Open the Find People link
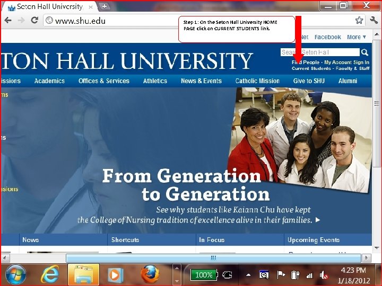Screen dimensions: 382x286 click(x=306, y=62)
